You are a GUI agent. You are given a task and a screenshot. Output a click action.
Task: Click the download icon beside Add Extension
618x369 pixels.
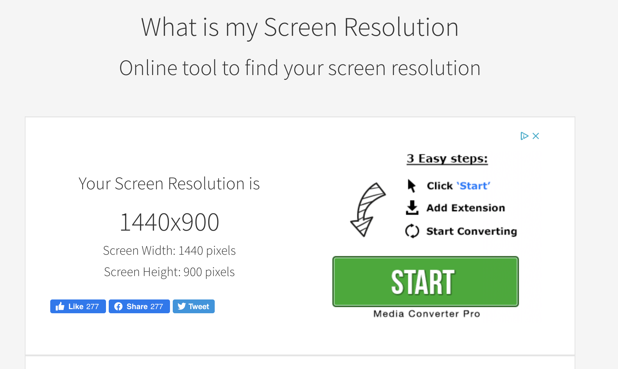pyautogui.click(x=412, y=208)
